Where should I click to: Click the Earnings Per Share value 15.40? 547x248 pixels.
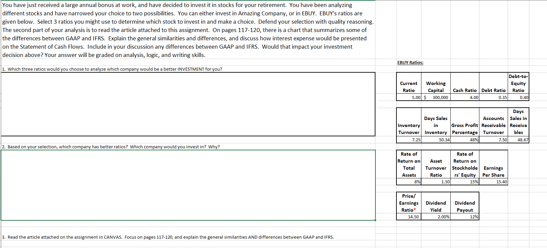pyautogui.click(x=493, y=182)
